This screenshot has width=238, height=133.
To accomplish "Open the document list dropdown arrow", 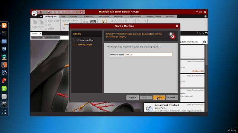I will (x=203, y=33).
